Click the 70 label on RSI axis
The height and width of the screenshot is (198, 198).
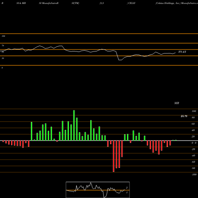(x=3, y=46)
